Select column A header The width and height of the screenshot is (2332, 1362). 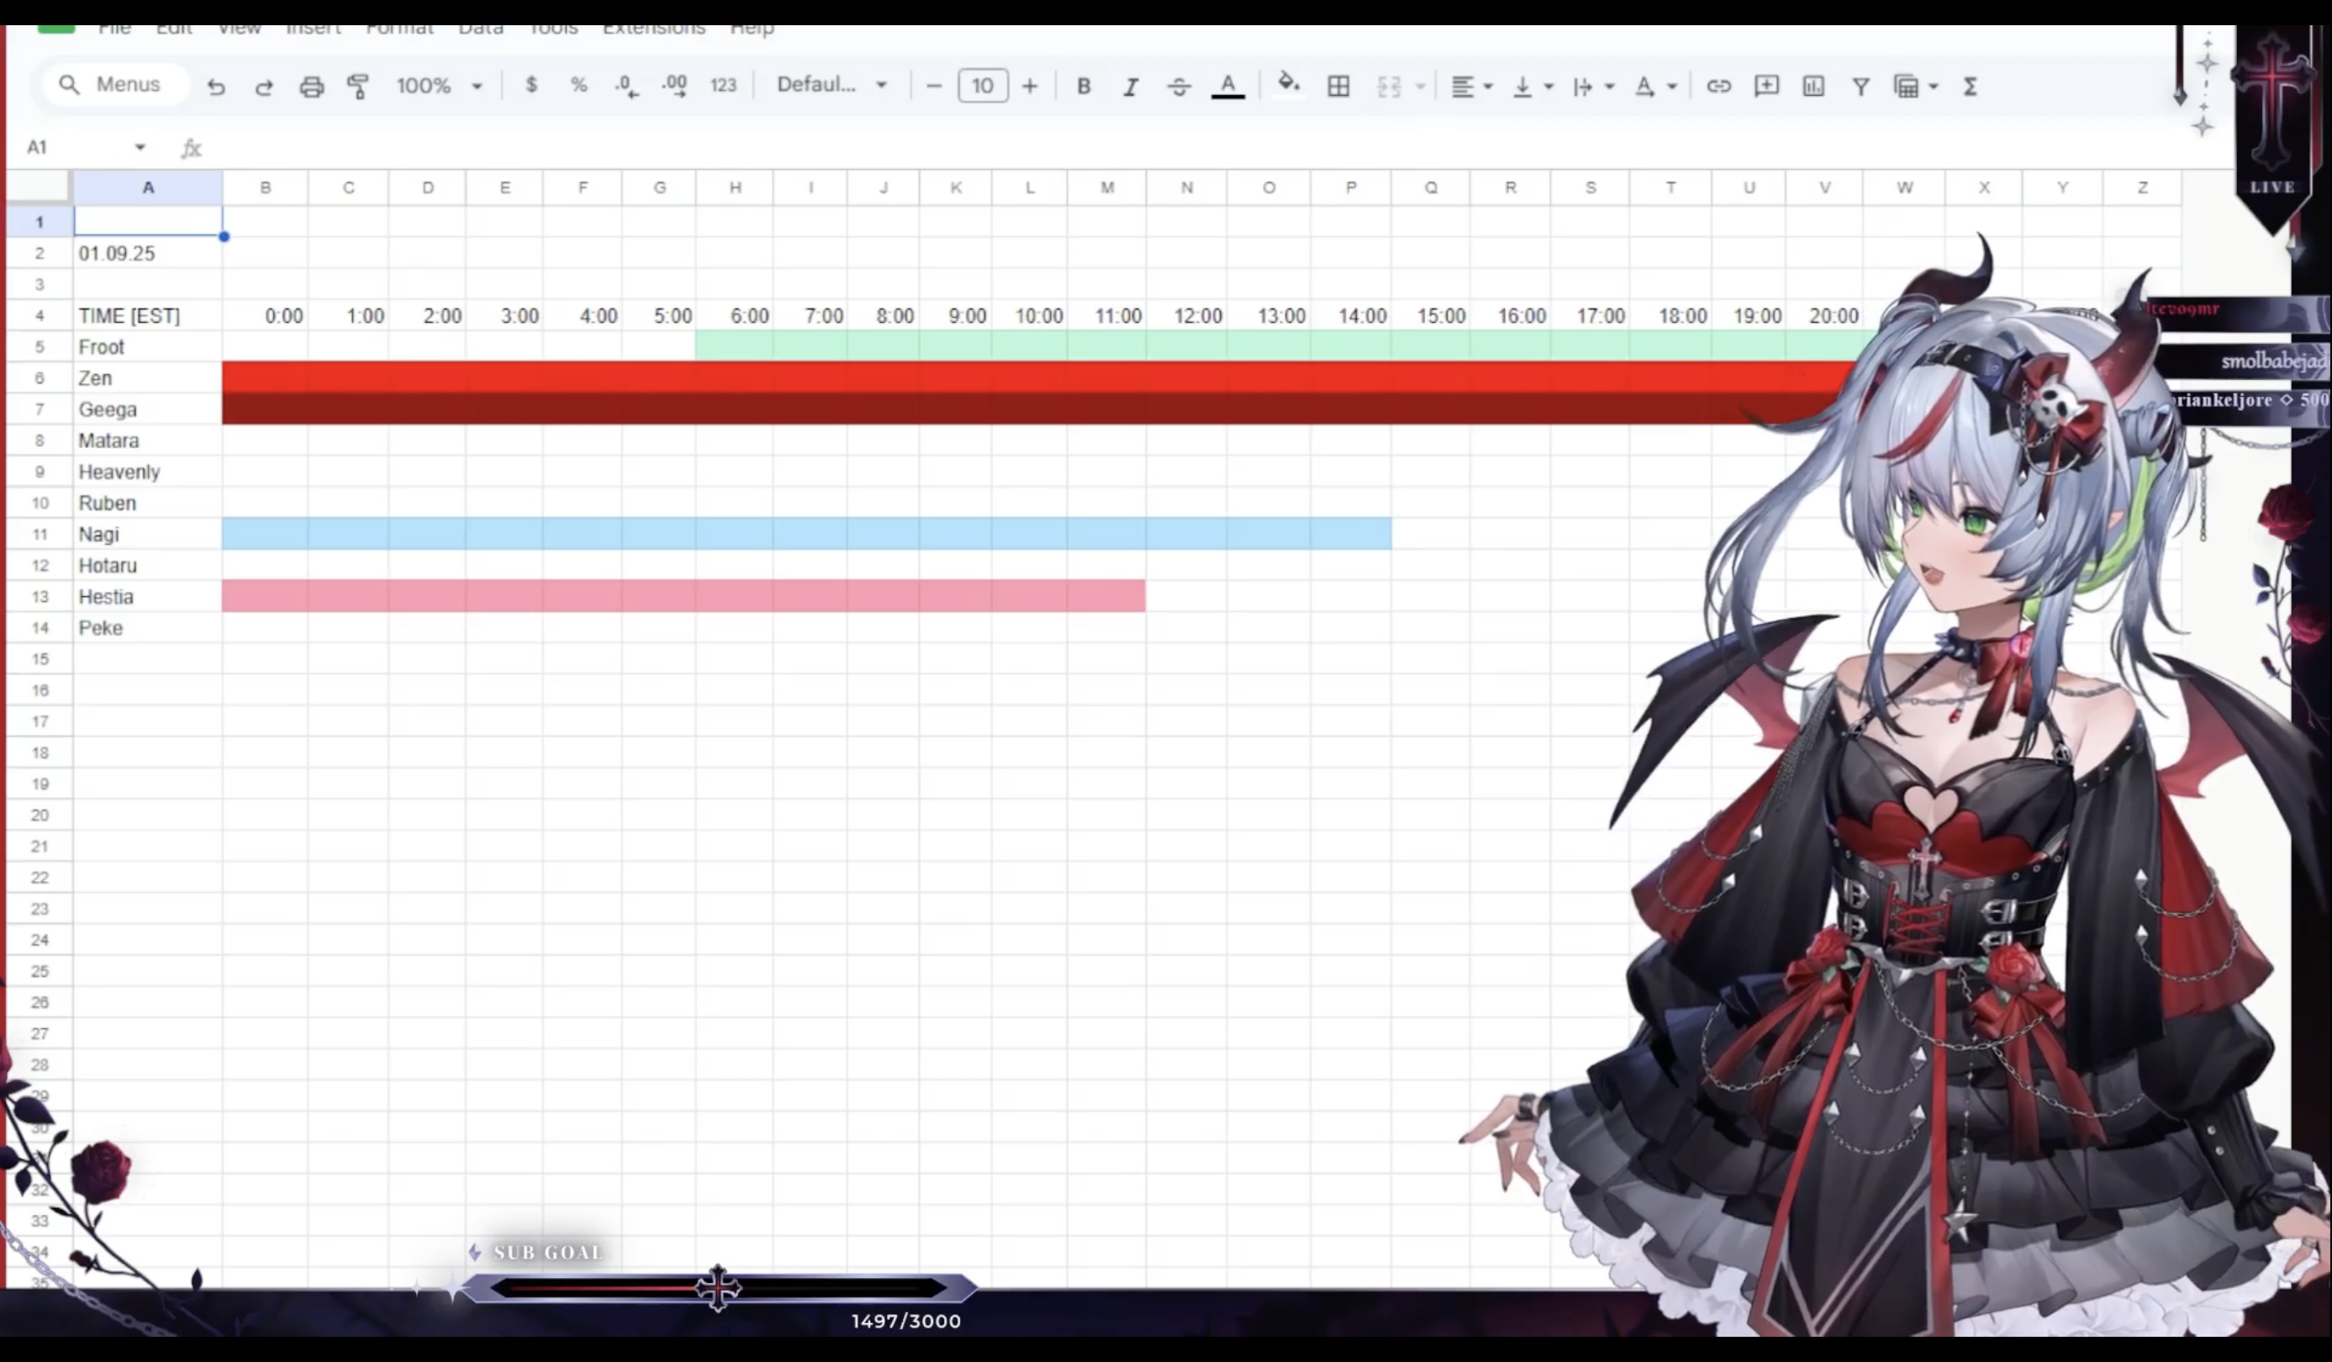(x=148, y=187)
